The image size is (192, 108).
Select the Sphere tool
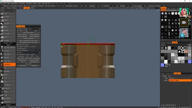8,20
